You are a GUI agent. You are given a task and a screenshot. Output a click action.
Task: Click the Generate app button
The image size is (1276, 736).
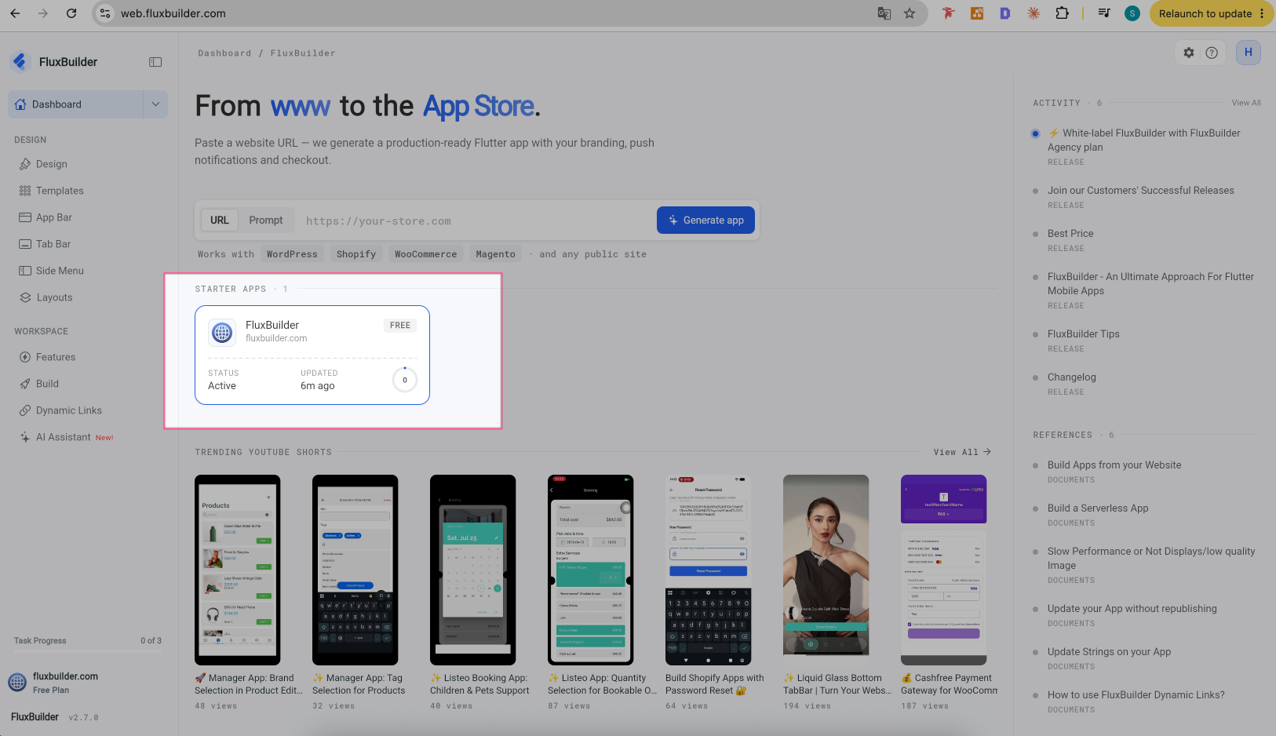click(705, 220)
